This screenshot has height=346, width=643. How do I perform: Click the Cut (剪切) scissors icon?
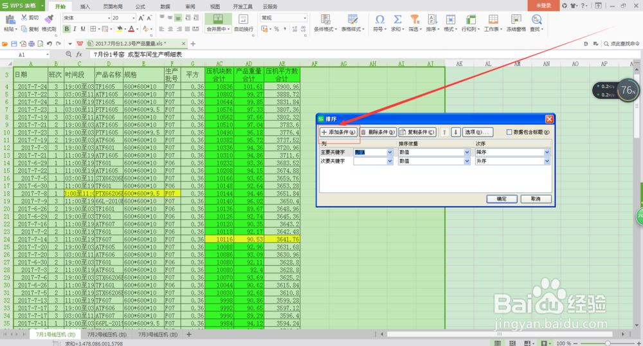pos(24,17)
